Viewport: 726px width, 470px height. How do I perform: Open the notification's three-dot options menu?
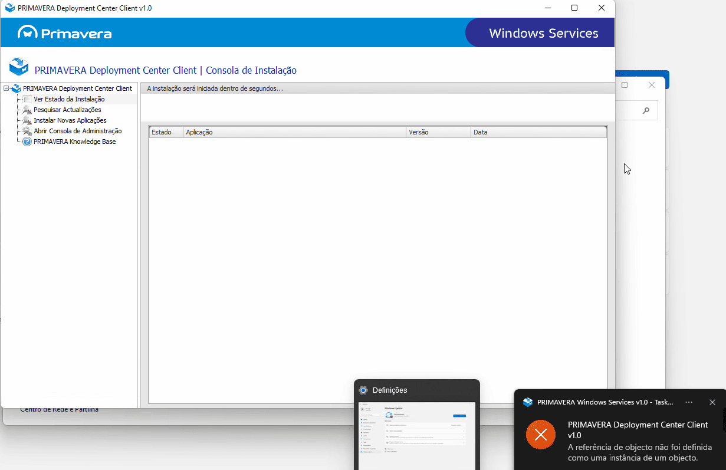tap(689, 402)
